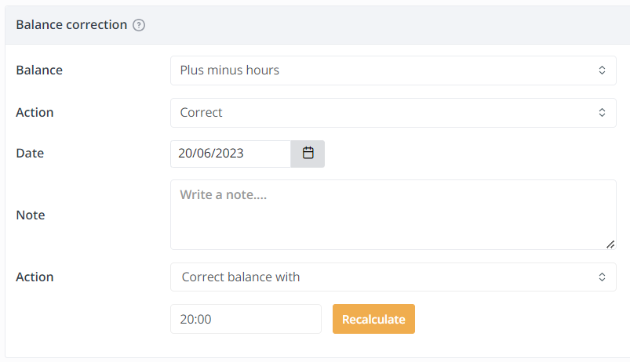This screenshot has width=630, height=362.
Task: Click the Action label beside the Correct dropdown
Action: coord(35,113)
